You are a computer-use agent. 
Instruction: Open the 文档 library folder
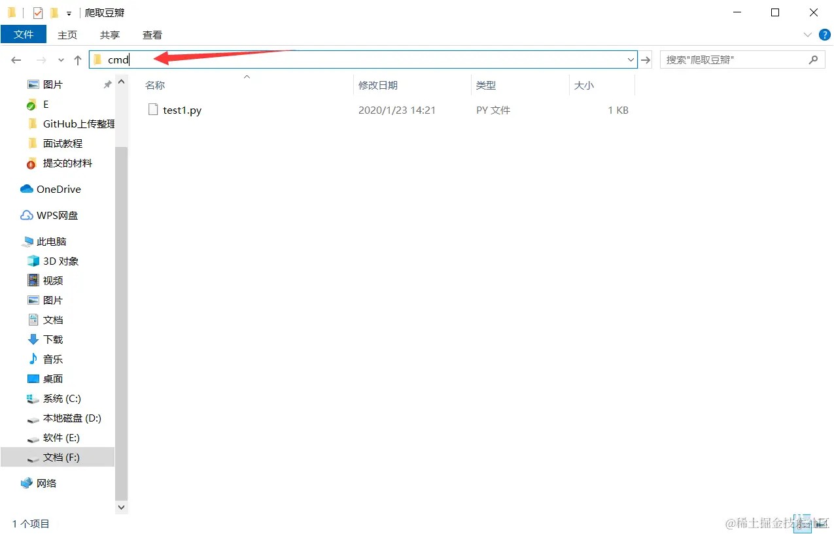pos(53,320)
